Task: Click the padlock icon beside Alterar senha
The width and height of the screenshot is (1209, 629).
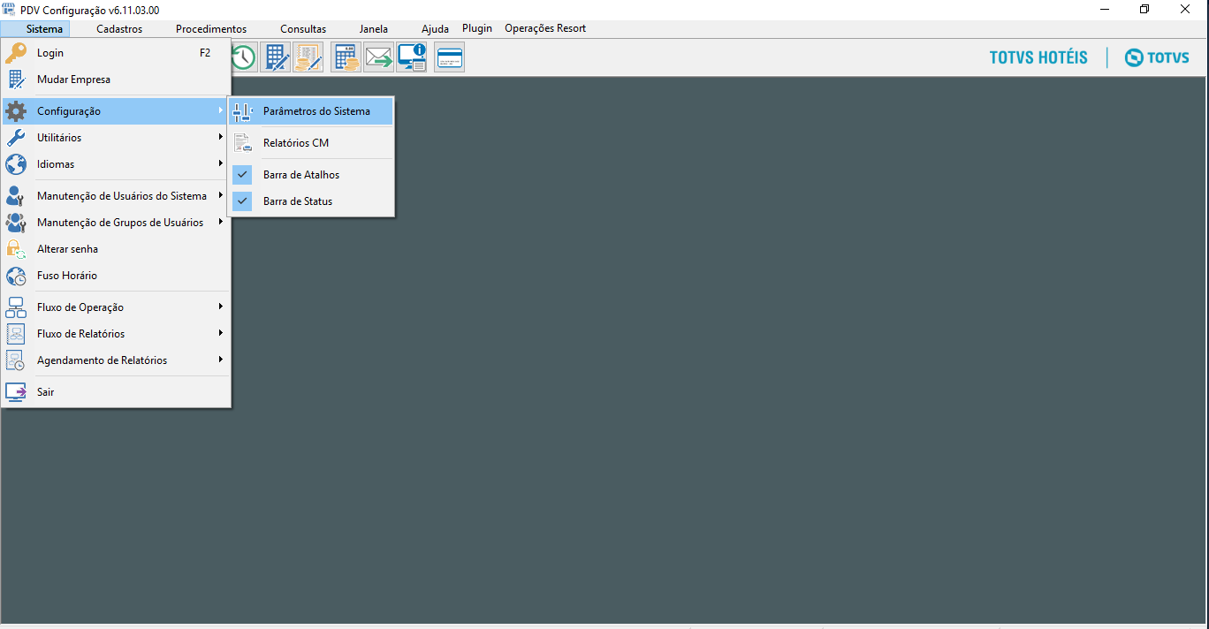Action: tap(16, 249)
